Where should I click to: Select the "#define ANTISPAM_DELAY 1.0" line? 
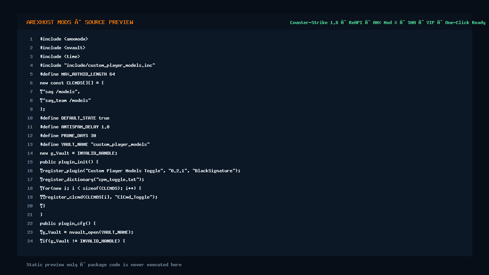pyautogui.click(x=74, y=127)
